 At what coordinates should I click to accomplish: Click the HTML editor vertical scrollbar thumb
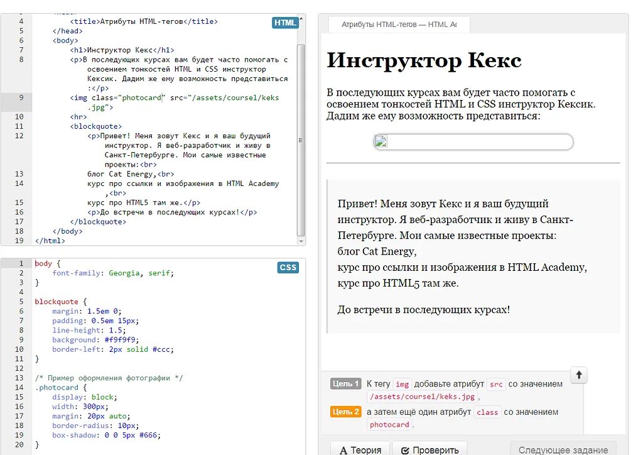301,140
